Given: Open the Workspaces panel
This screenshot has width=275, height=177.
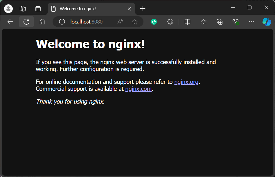Looking at the screenshot, I should (x=23, y=9).
